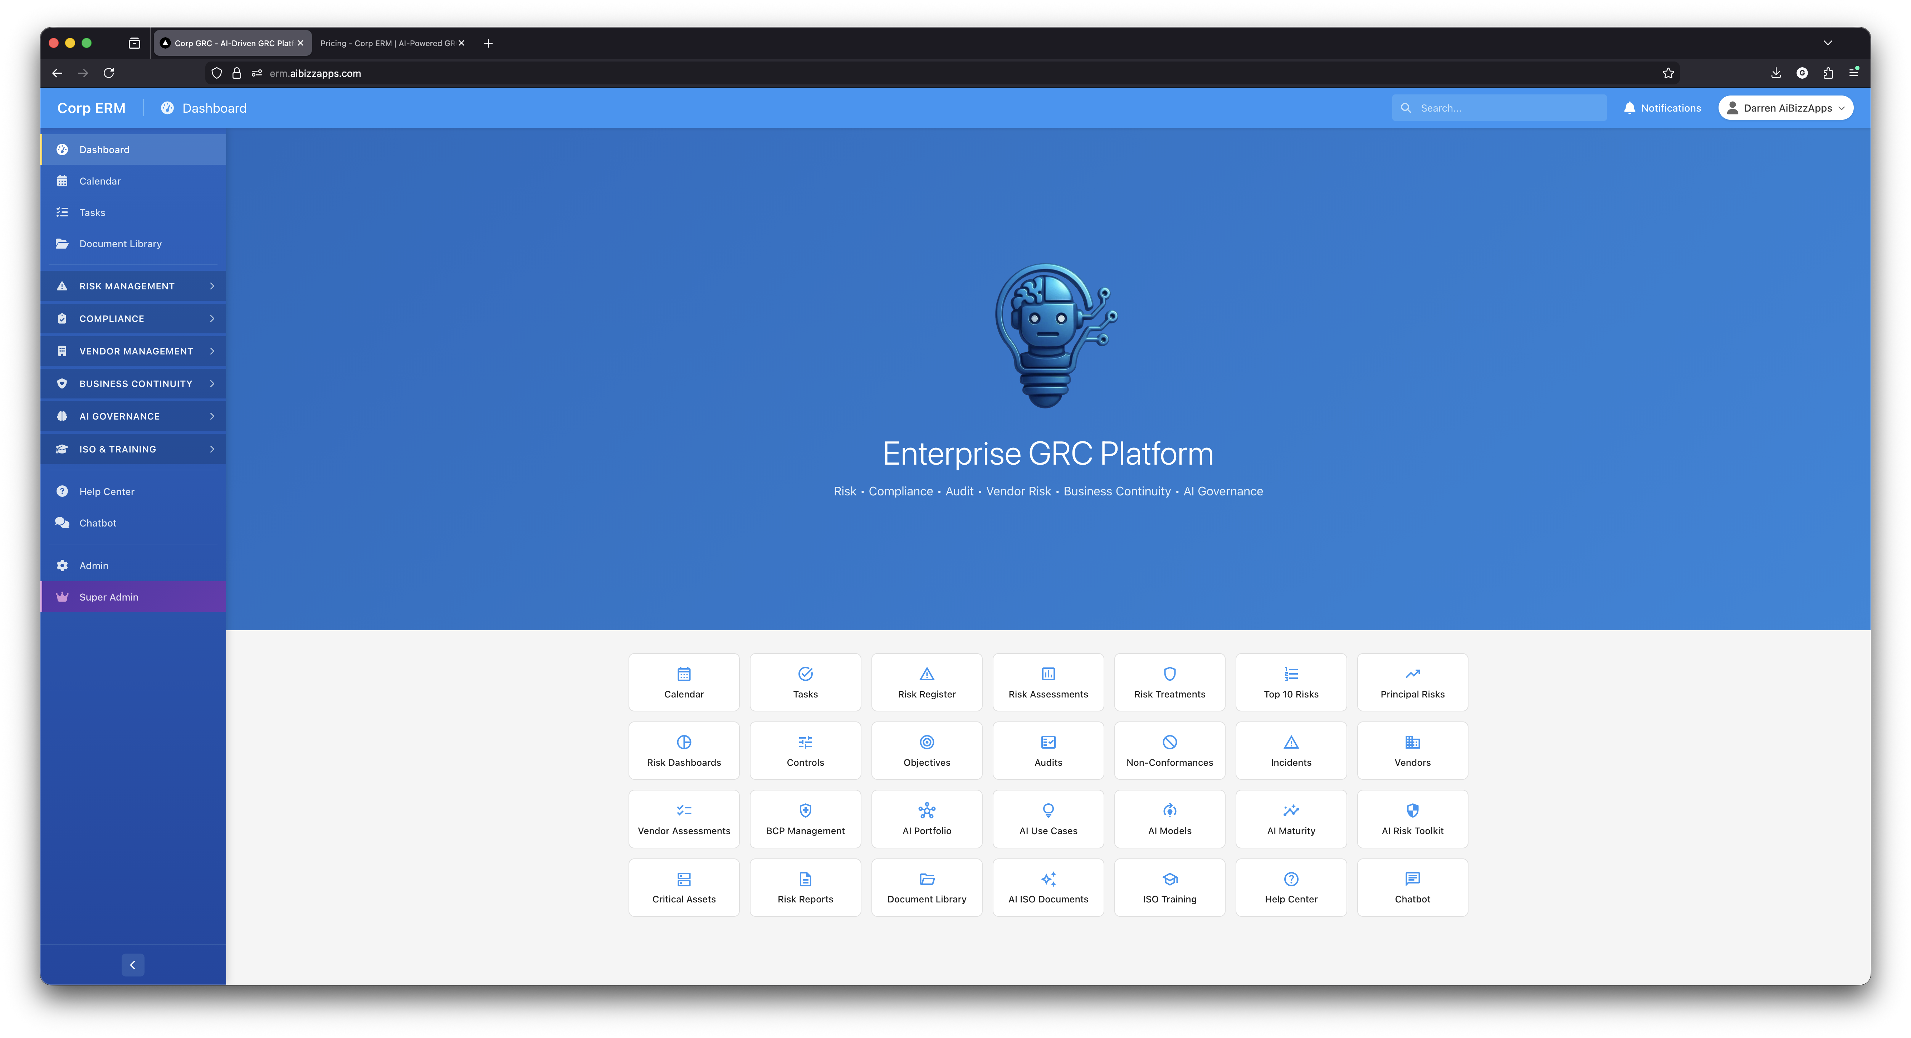Screen dimensions: 1911x1038
Task: Open the Risk Treatments tile
Action: pos(1169,681)
